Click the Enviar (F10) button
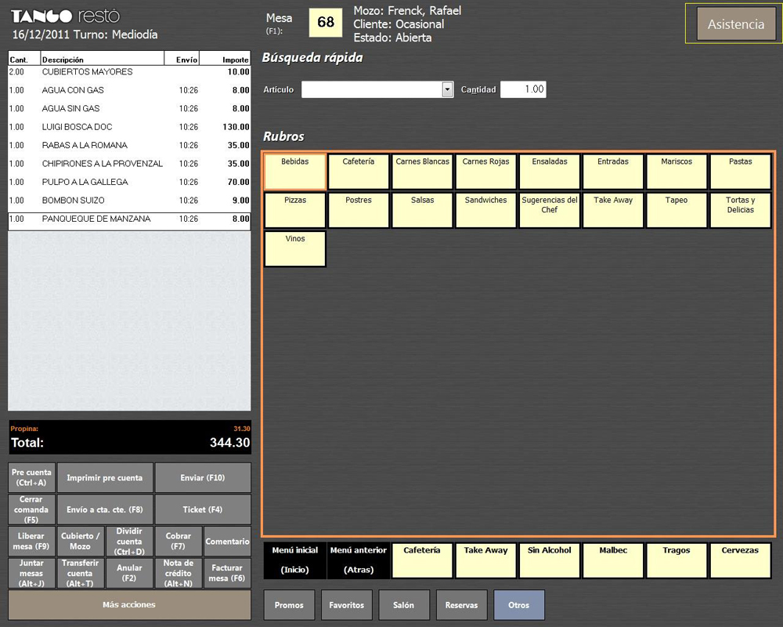 point(203,477)
